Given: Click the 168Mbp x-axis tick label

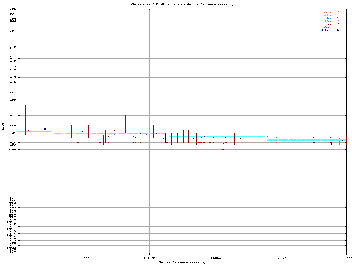Looking at the screenshot, I should (x=281, y=258).
